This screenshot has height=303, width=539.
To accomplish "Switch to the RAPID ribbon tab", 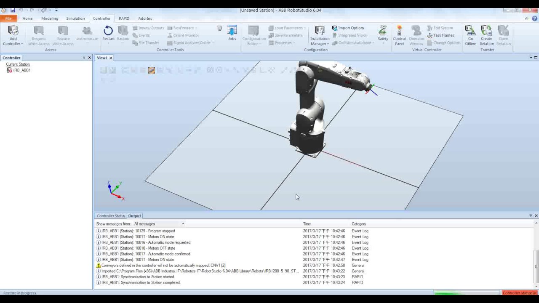I will 124,19.
